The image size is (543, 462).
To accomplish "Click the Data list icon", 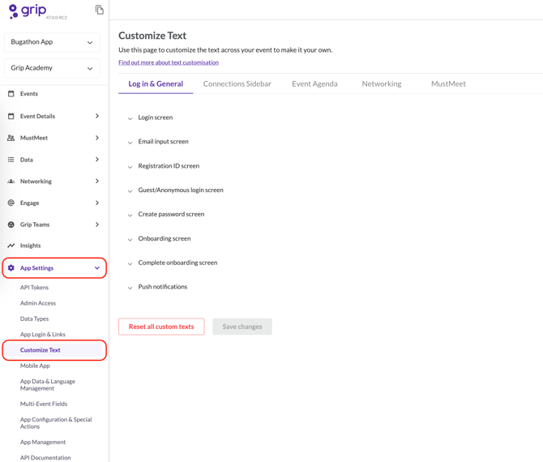I will point(11,160).
